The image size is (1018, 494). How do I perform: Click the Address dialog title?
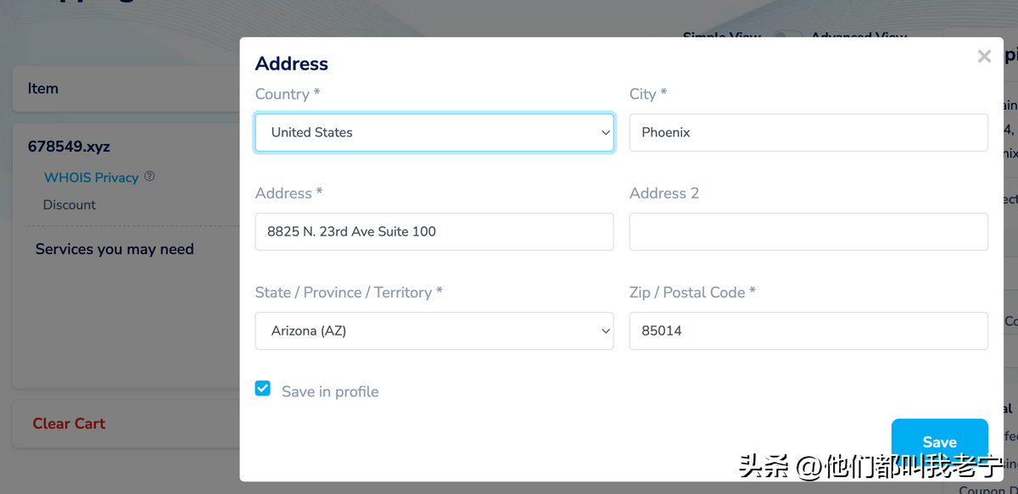click(x=292, y=64)
